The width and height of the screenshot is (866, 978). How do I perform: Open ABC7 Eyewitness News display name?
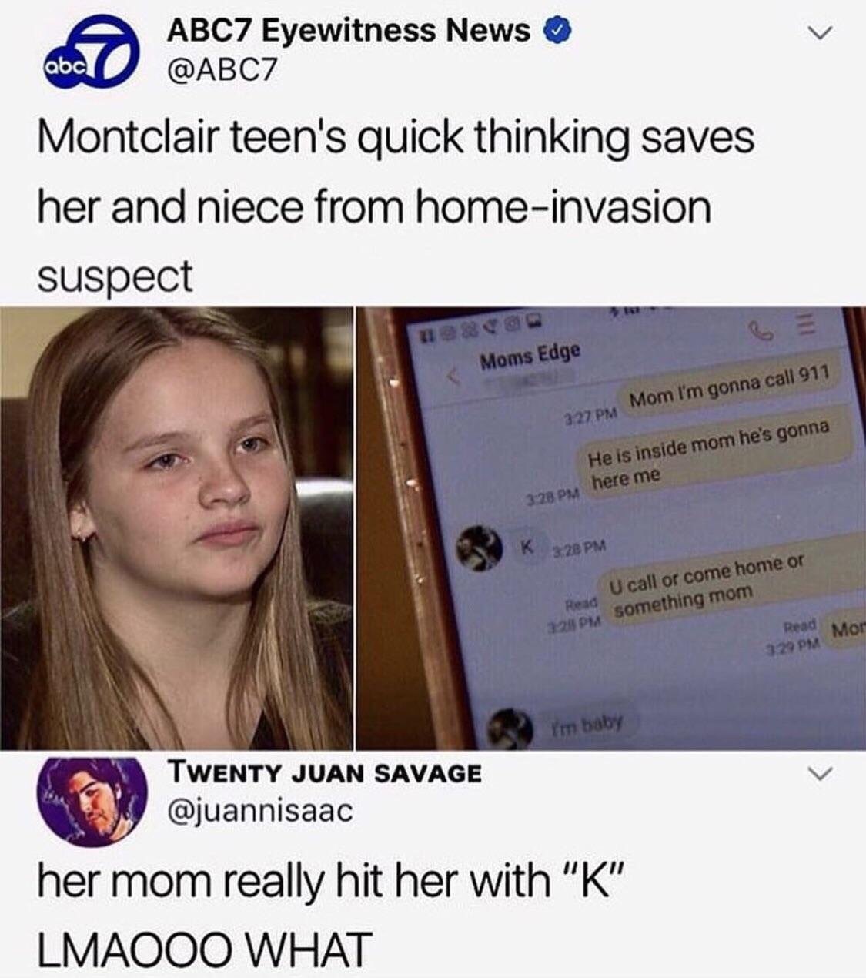(349, 32)
